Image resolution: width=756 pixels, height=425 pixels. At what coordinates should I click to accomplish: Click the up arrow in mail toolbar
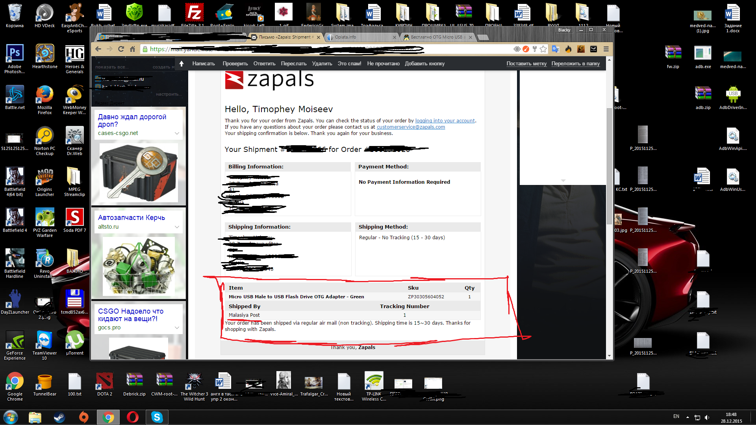coord(182,64)
